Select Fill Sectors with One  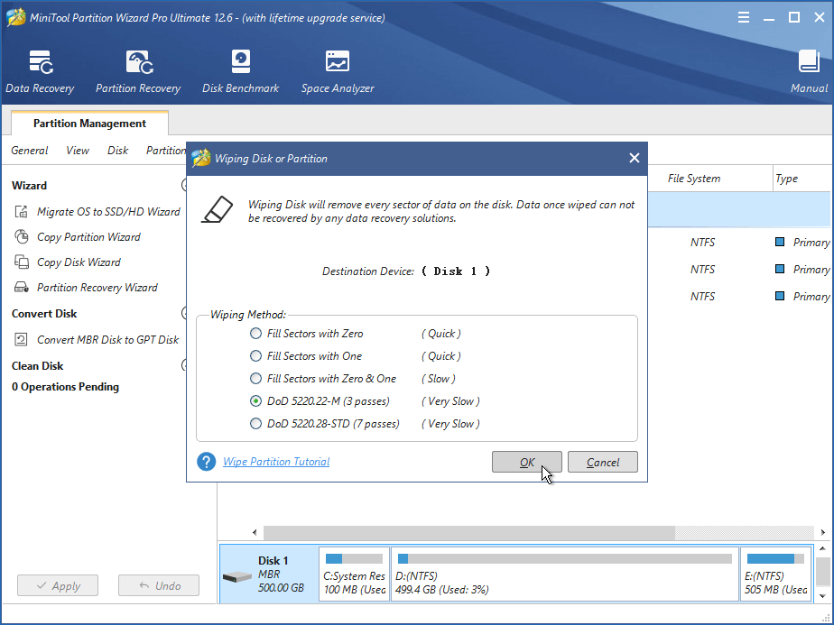point(255,355)
